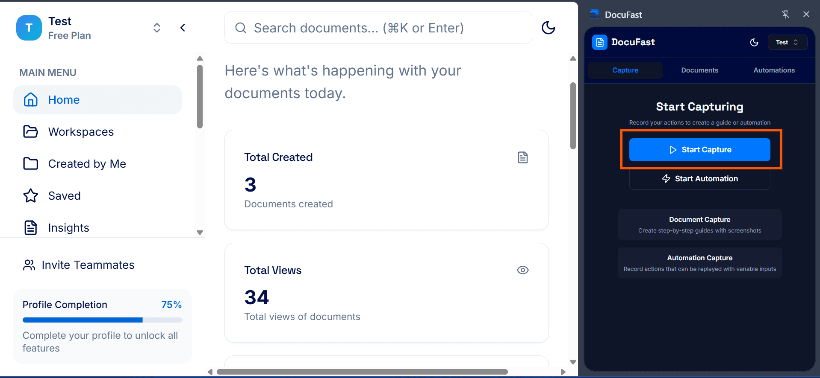
Task: Click the MAIN MENU section label
Action: (48, 73)
